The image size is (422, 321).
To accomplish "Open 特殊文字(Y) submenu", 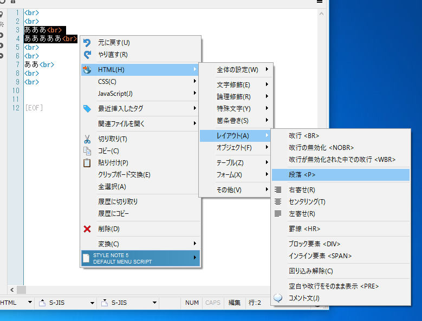I will [x=236, y=109].
